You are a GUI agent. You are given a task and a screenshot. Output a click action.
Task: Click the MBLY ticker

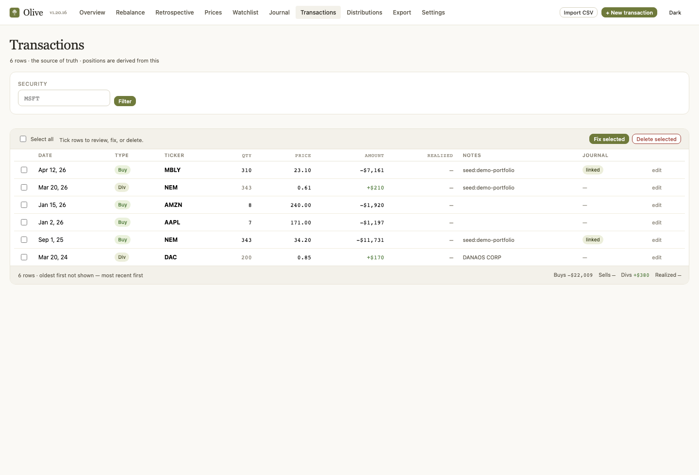(x=172, y=170)
